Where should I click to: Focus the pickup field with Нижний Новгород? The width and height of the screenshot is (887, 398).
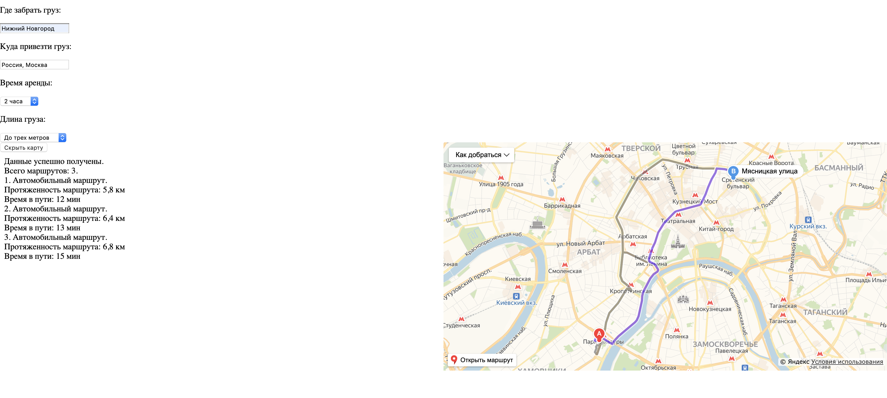[x=34, y=28]
